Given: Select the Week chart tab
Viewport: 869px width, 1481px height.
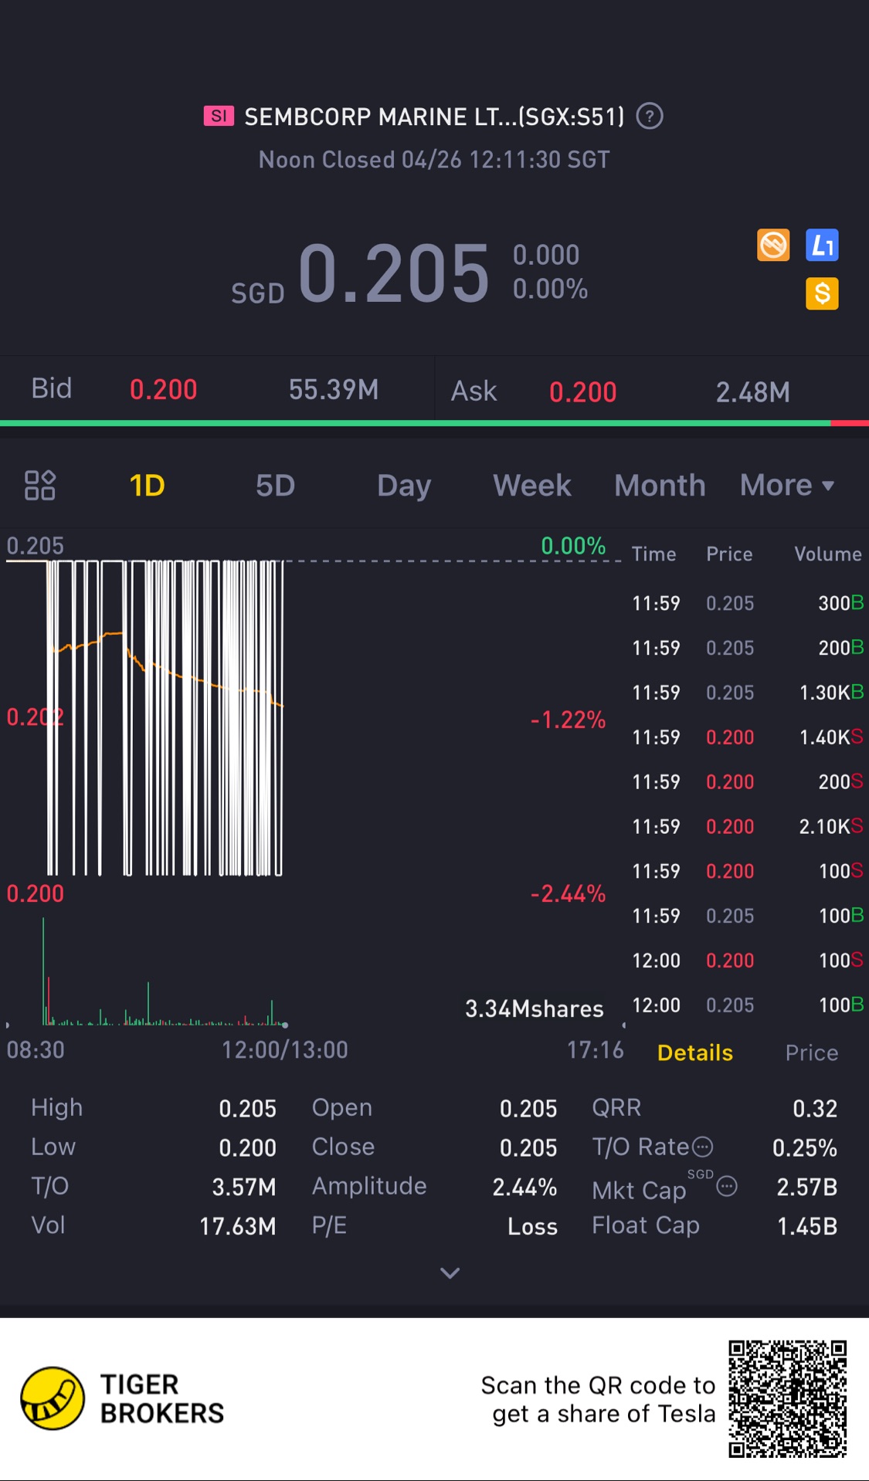Looking at the screenshot, I should pos(532,485).
